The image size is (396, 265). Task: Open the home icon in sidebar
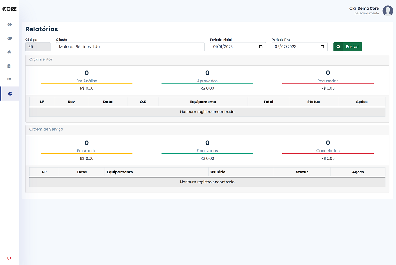click(x=10, y=25)
